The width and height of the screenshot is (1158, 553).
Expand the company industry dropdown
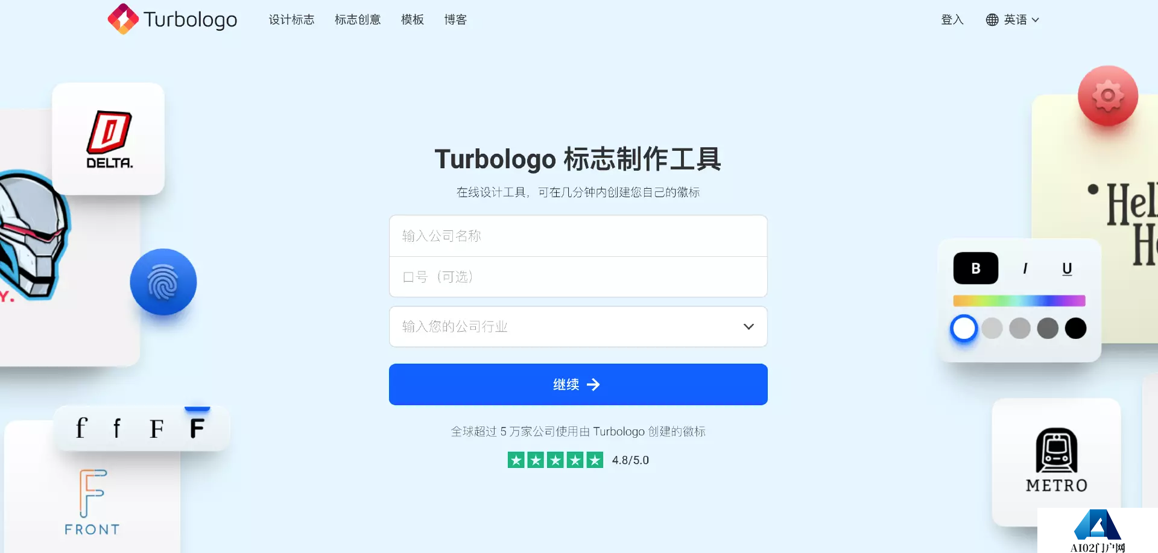578,327
